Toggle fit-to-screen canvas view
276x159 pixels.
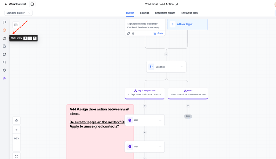16,157
